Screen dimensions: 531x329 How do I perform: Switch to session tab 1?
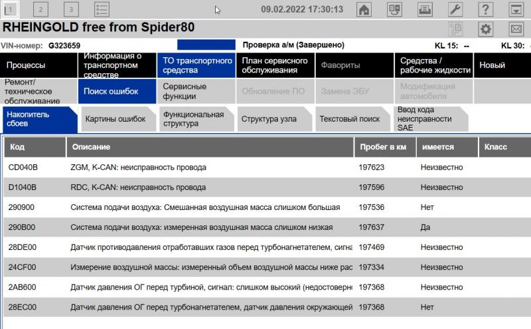pos(10,9)
